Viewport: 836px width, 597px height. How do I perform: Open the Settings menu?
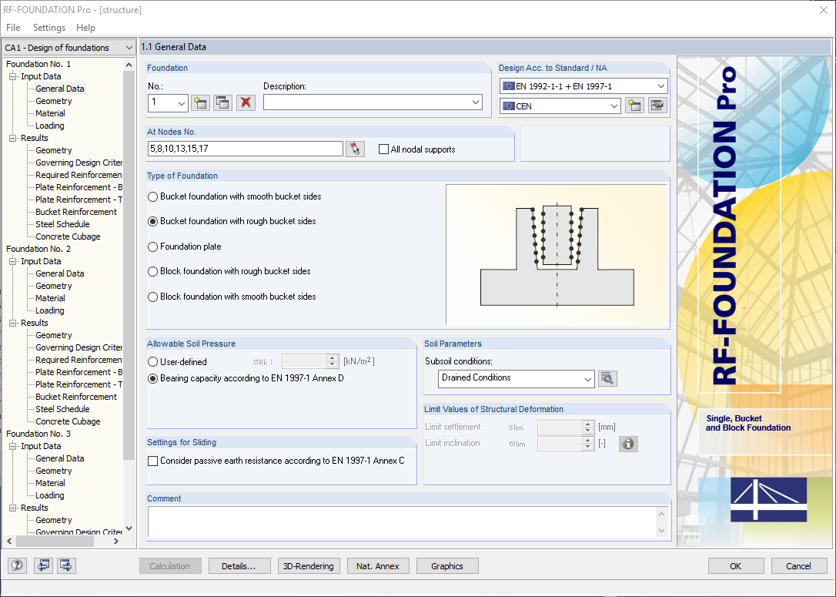click(49, 28)
